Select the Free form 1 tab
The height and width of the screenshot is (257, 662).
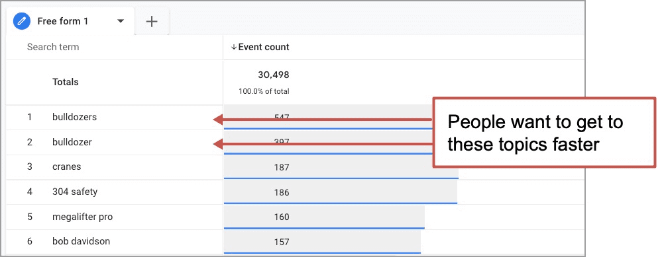click(71, 21)
